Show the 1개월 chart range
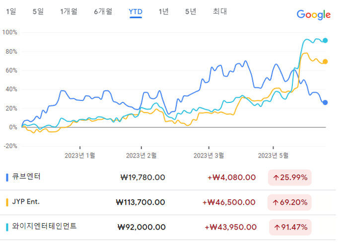347x246 pixels. pos(69,11)
